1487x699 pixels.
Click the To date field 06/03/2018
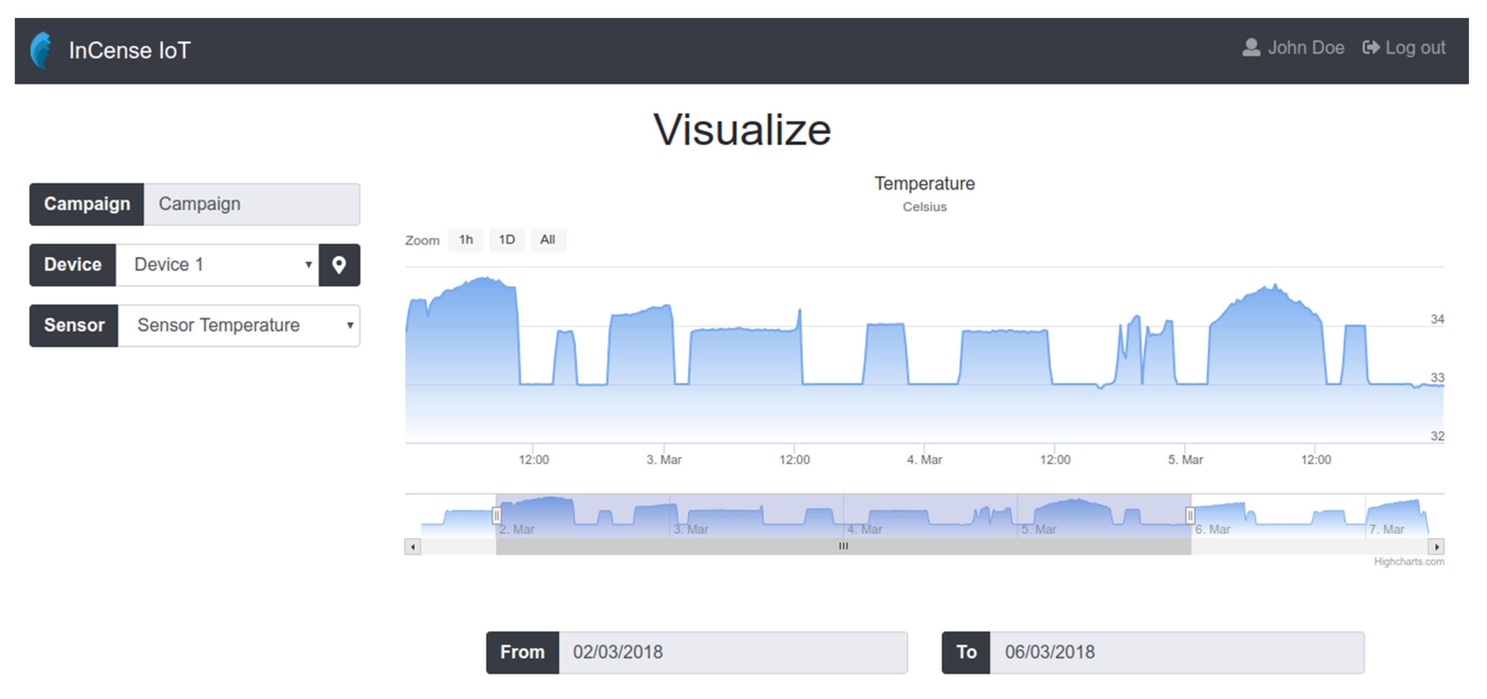pos(1177,652)
